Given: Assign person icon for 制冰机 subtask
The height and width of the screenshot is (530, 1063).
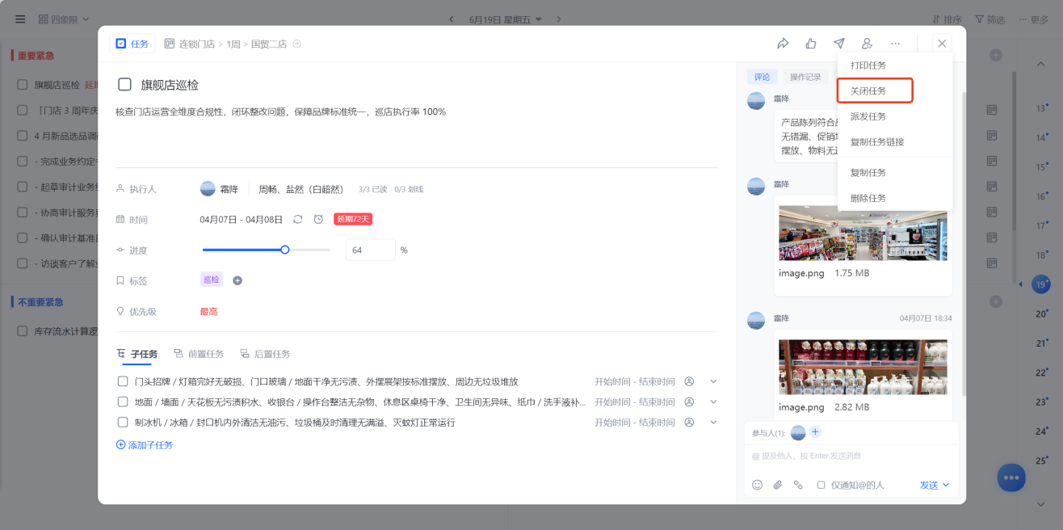Looking at the screenshot, I should tap(689, 422).
